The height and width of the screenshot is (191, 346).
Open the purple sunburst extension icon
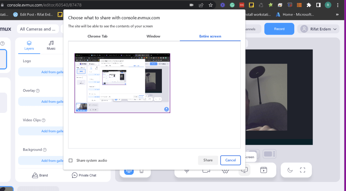click(x=222, y=5)
